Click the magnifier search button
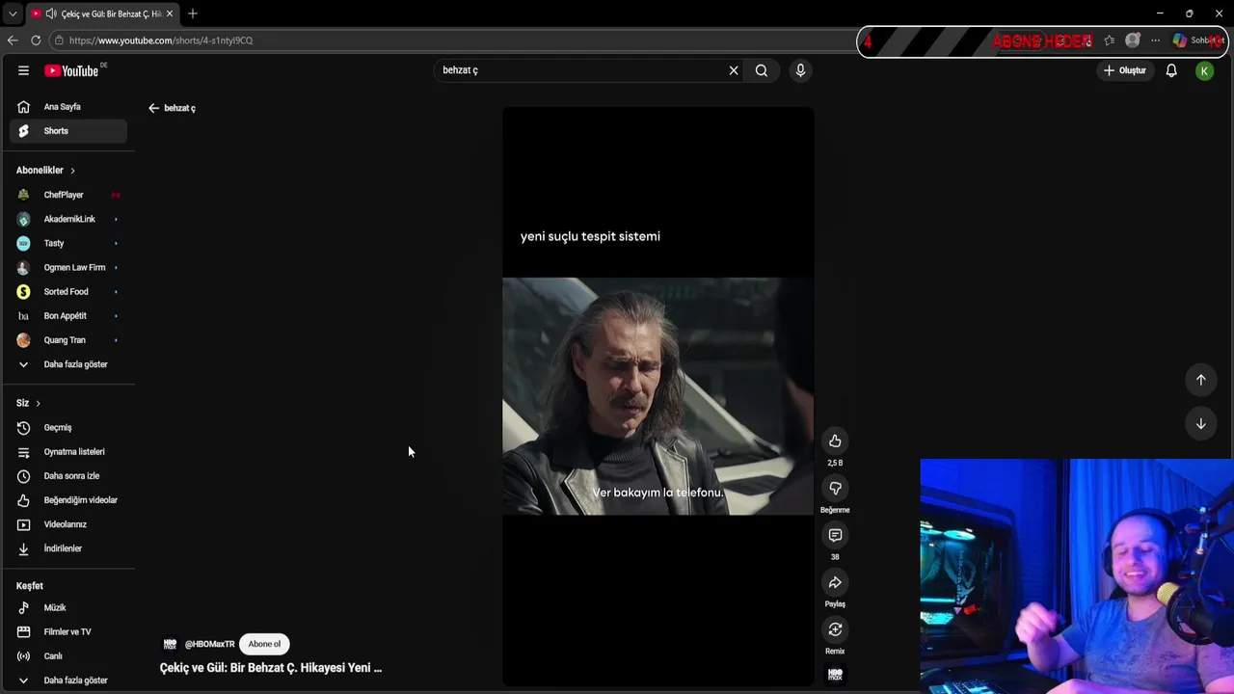 762,70
